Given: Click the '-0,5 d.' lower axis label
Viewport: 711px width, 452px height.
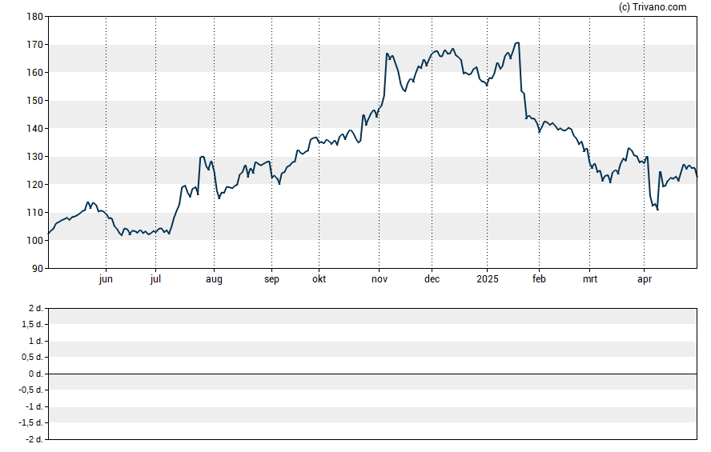Looking at the screenshot, I should [31, 390].
